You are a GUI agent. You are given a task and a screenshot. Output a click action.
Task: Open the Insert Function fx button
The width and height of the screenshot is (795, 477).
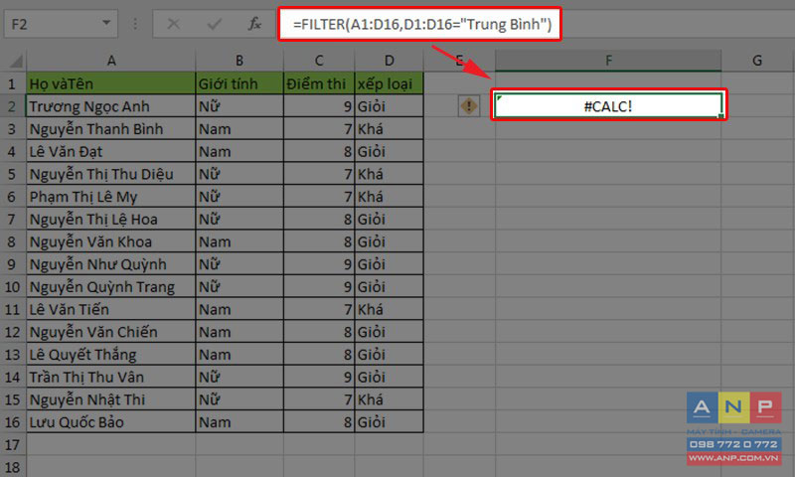[x=254, y=24]
